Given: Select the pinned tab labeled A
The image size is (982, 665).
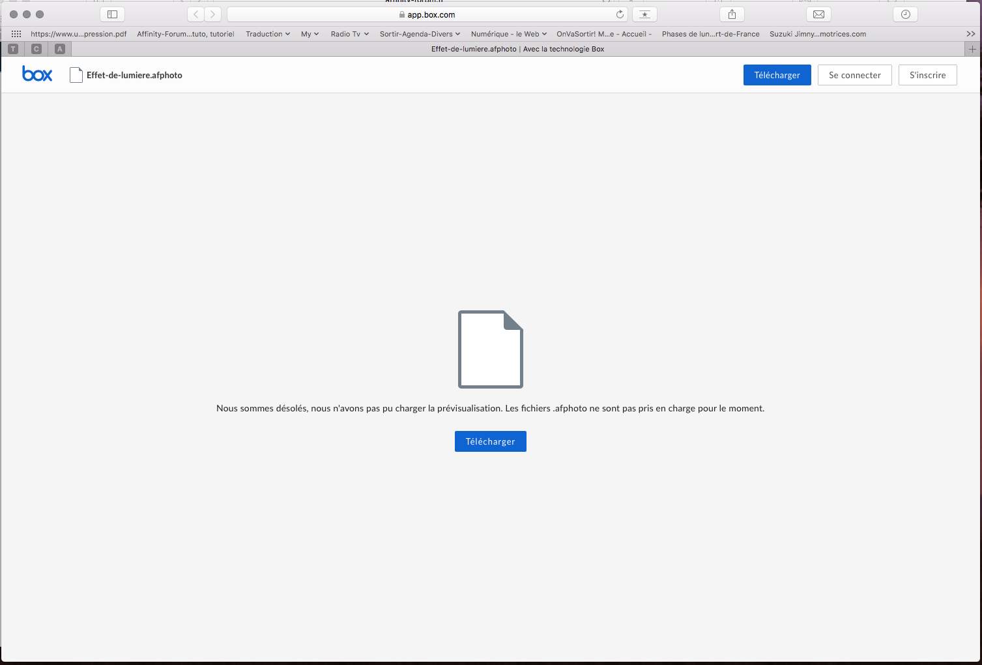Looking at the screenshot, I should click(60, 49).
